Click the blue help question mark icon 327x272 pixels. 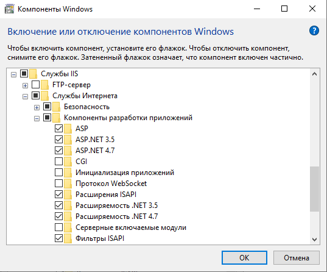click(314, 30)
